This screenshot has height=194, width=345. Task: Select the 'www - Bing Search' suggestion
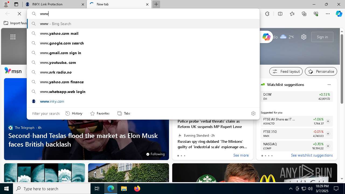point(143,24)
